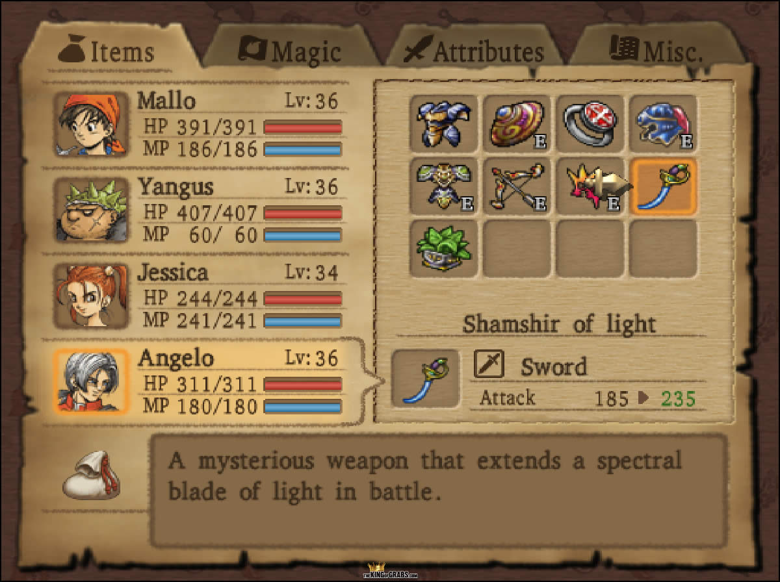This screenshot has height=582, width=780.
Task: Select the Items tab
Action: [107, 52]
